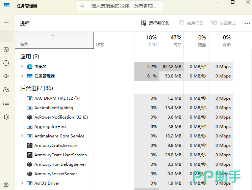The width and height of the screenshot is (252, 190).
Task: Open the Startup apps sidebar icon
Action: (x=6, y=76)
